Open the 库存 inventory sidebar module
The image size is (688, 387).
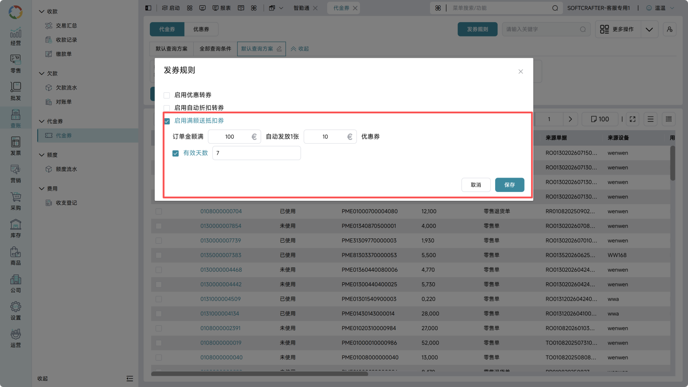pyautogui.click(x=16, y=229)
